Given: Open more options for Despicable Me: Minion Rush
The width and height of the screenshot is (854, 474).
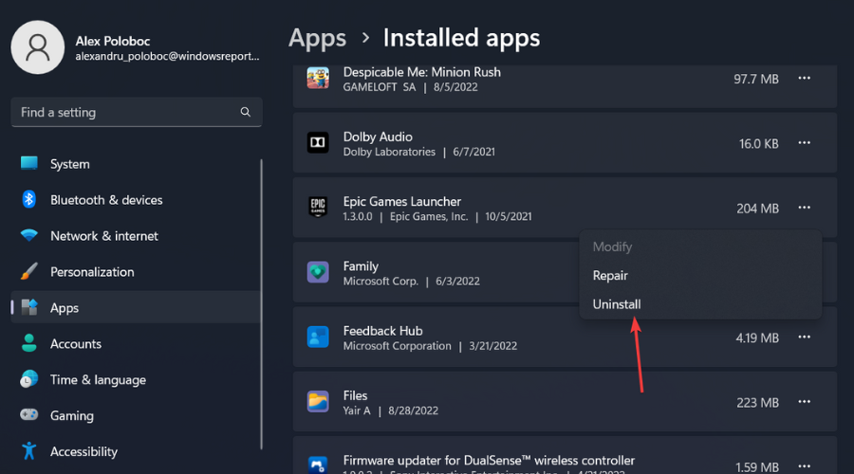Looking at the screenshot, I should (x=804, y=79).
